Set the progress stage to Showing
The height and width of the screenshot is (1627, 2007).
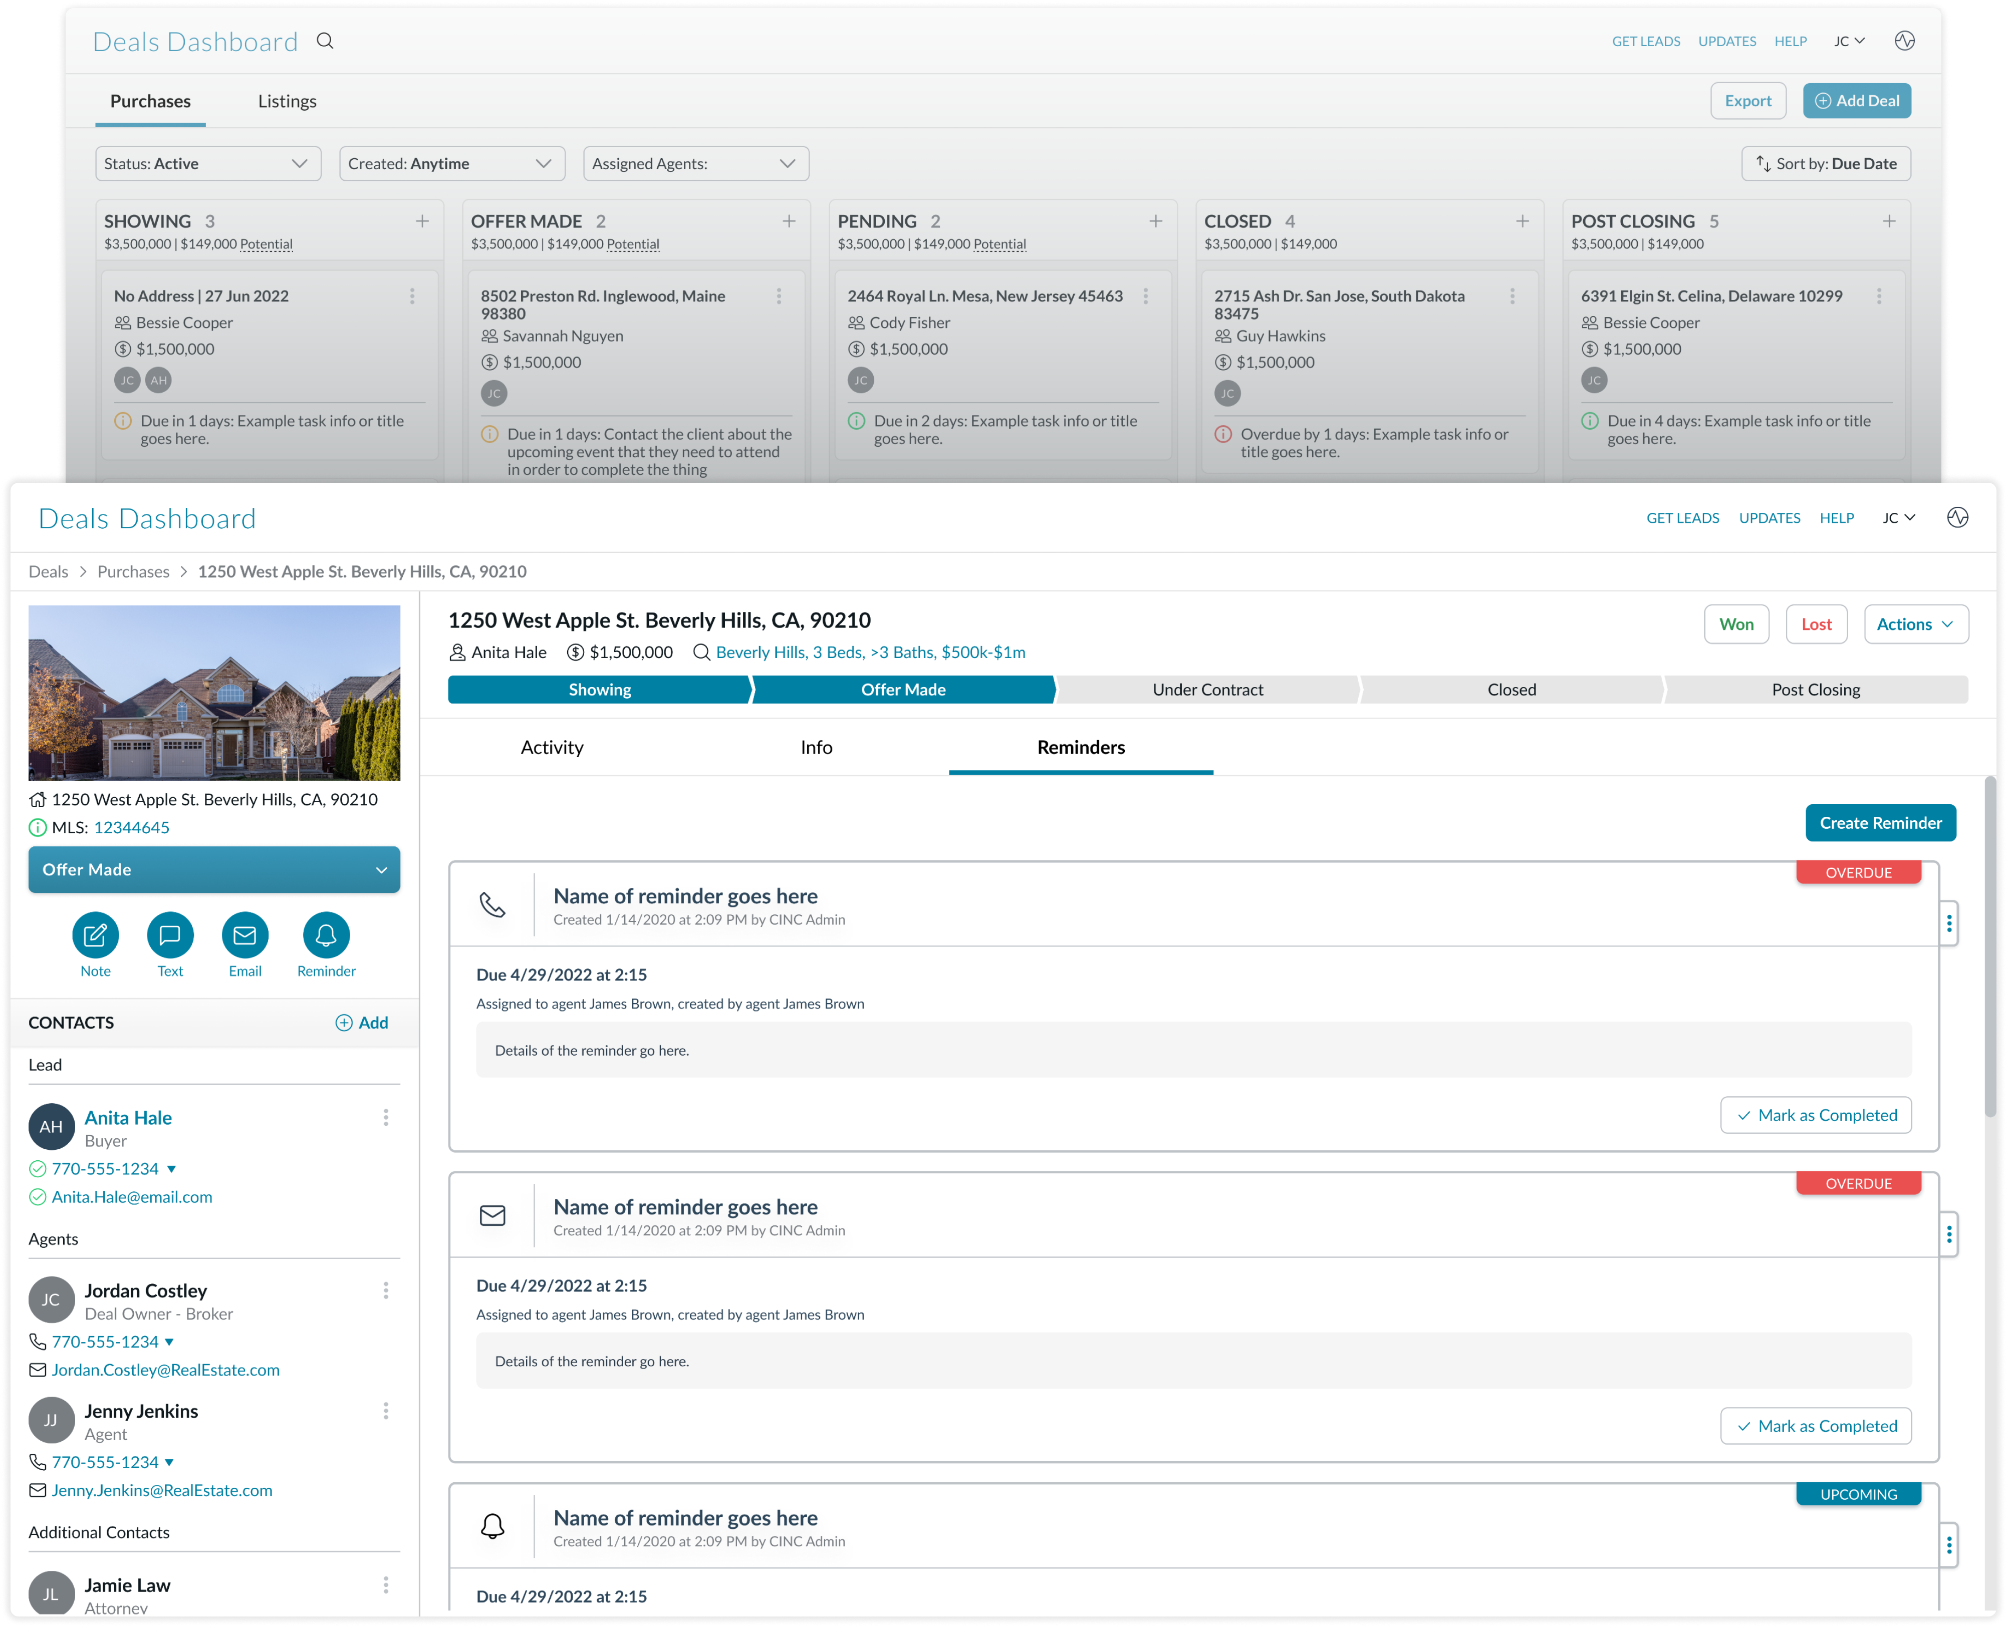600,690
